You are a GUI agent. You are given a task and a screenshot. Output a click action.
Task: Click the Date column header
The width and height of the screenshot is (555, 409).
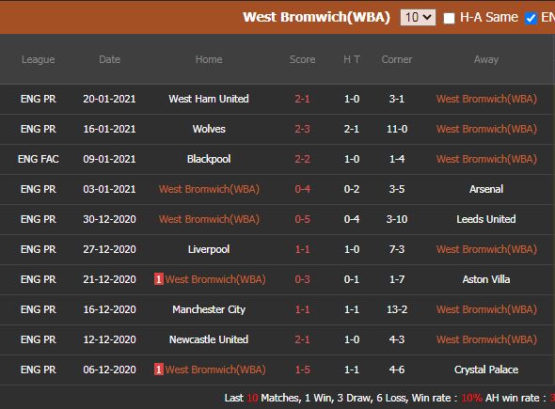(110, 59)
